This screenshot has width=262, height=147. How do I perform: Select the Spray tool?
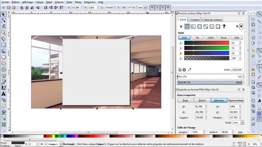coord(4,100)
